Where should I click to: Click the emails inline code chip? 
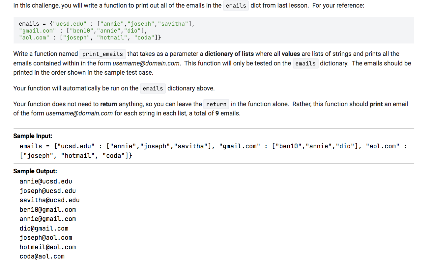[x=235, y=6]
